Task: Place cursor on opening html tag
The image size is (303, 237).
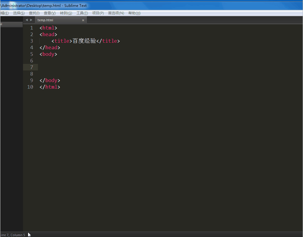Action: [48, 28]
